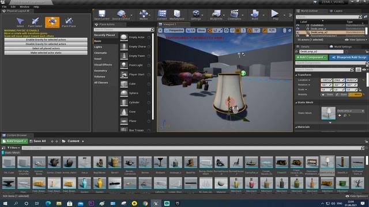The height and width of the screenshot is (207, 369).
Task: Open the Static Mesh asset dropdown
Action: click(351, 111)
